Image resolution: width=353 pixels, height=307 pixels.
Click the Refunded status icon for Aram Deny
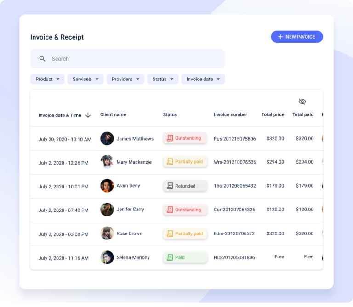[170, 186]
